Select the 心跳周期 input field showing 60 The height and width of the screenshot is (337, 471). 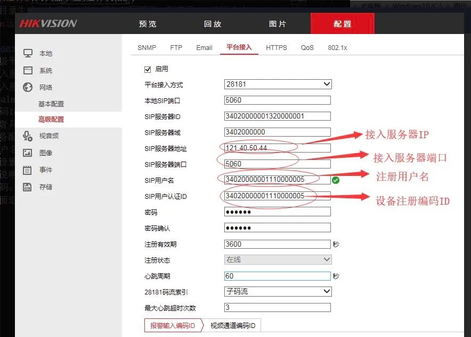[x=277, y=275]
